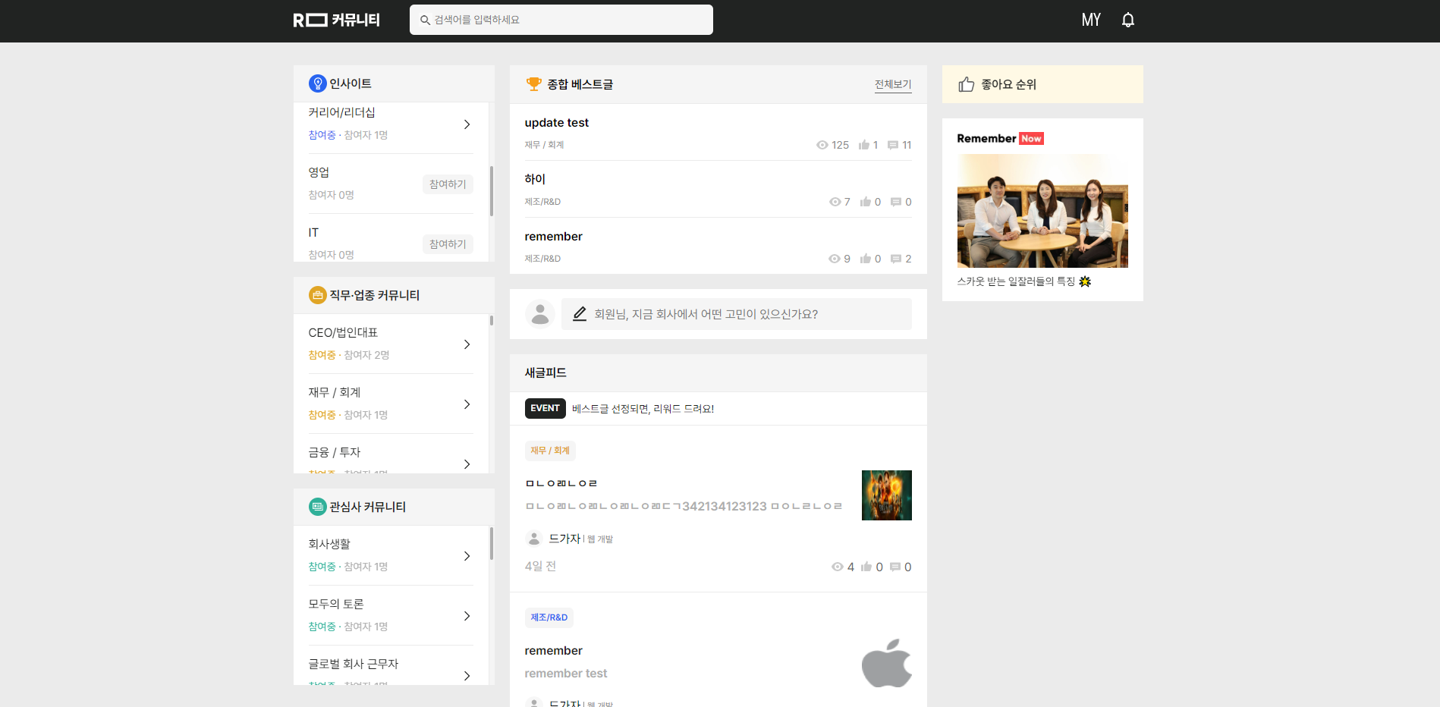Expand the CEO/법인대표 chevron
Viewport: 1440px width, 707px height.
(x=467, y=344)
